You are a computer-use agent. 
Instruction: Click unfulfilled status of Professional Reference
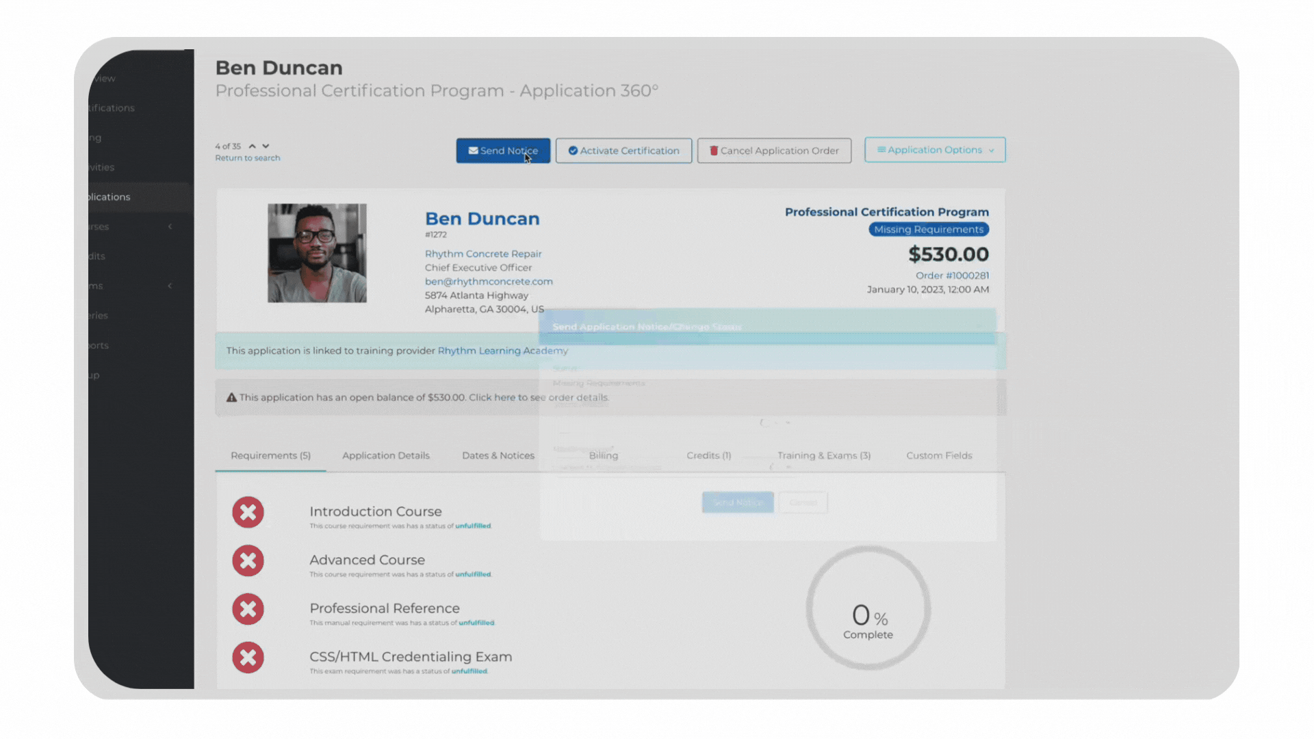tap(476, 623)
